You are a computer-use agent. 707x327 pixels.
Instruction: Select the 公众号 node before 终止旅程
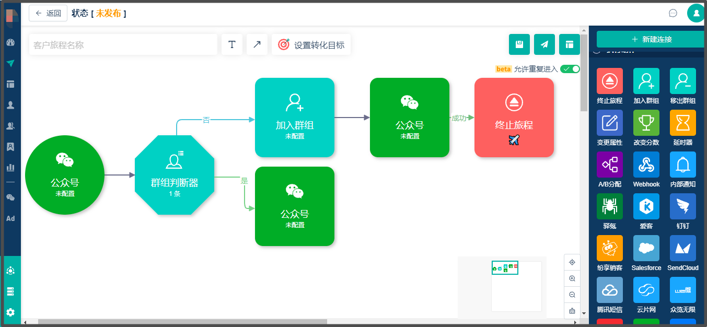tap(410, 118)
